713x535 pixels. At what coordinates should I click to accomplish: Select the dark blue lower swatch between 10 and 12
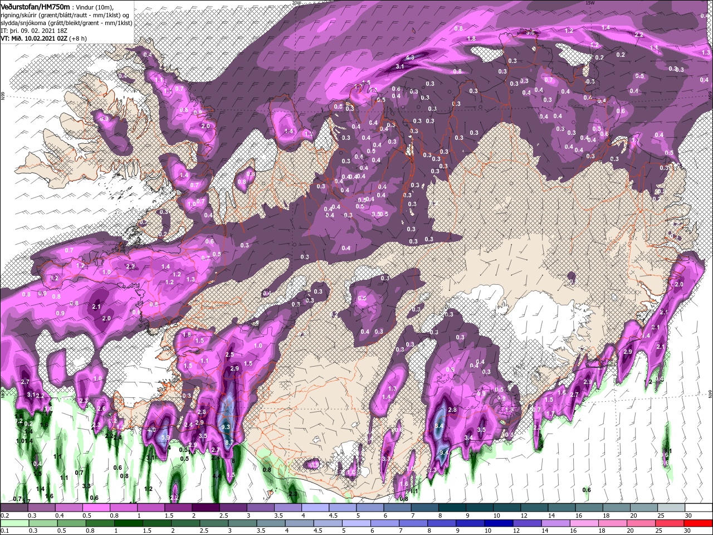pos(499,523)
